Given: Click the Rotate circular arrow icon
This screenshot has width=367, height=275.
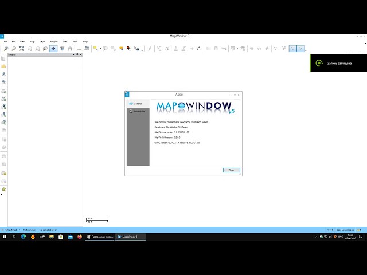Looking at the screenshot, I should tap(199, 48).
